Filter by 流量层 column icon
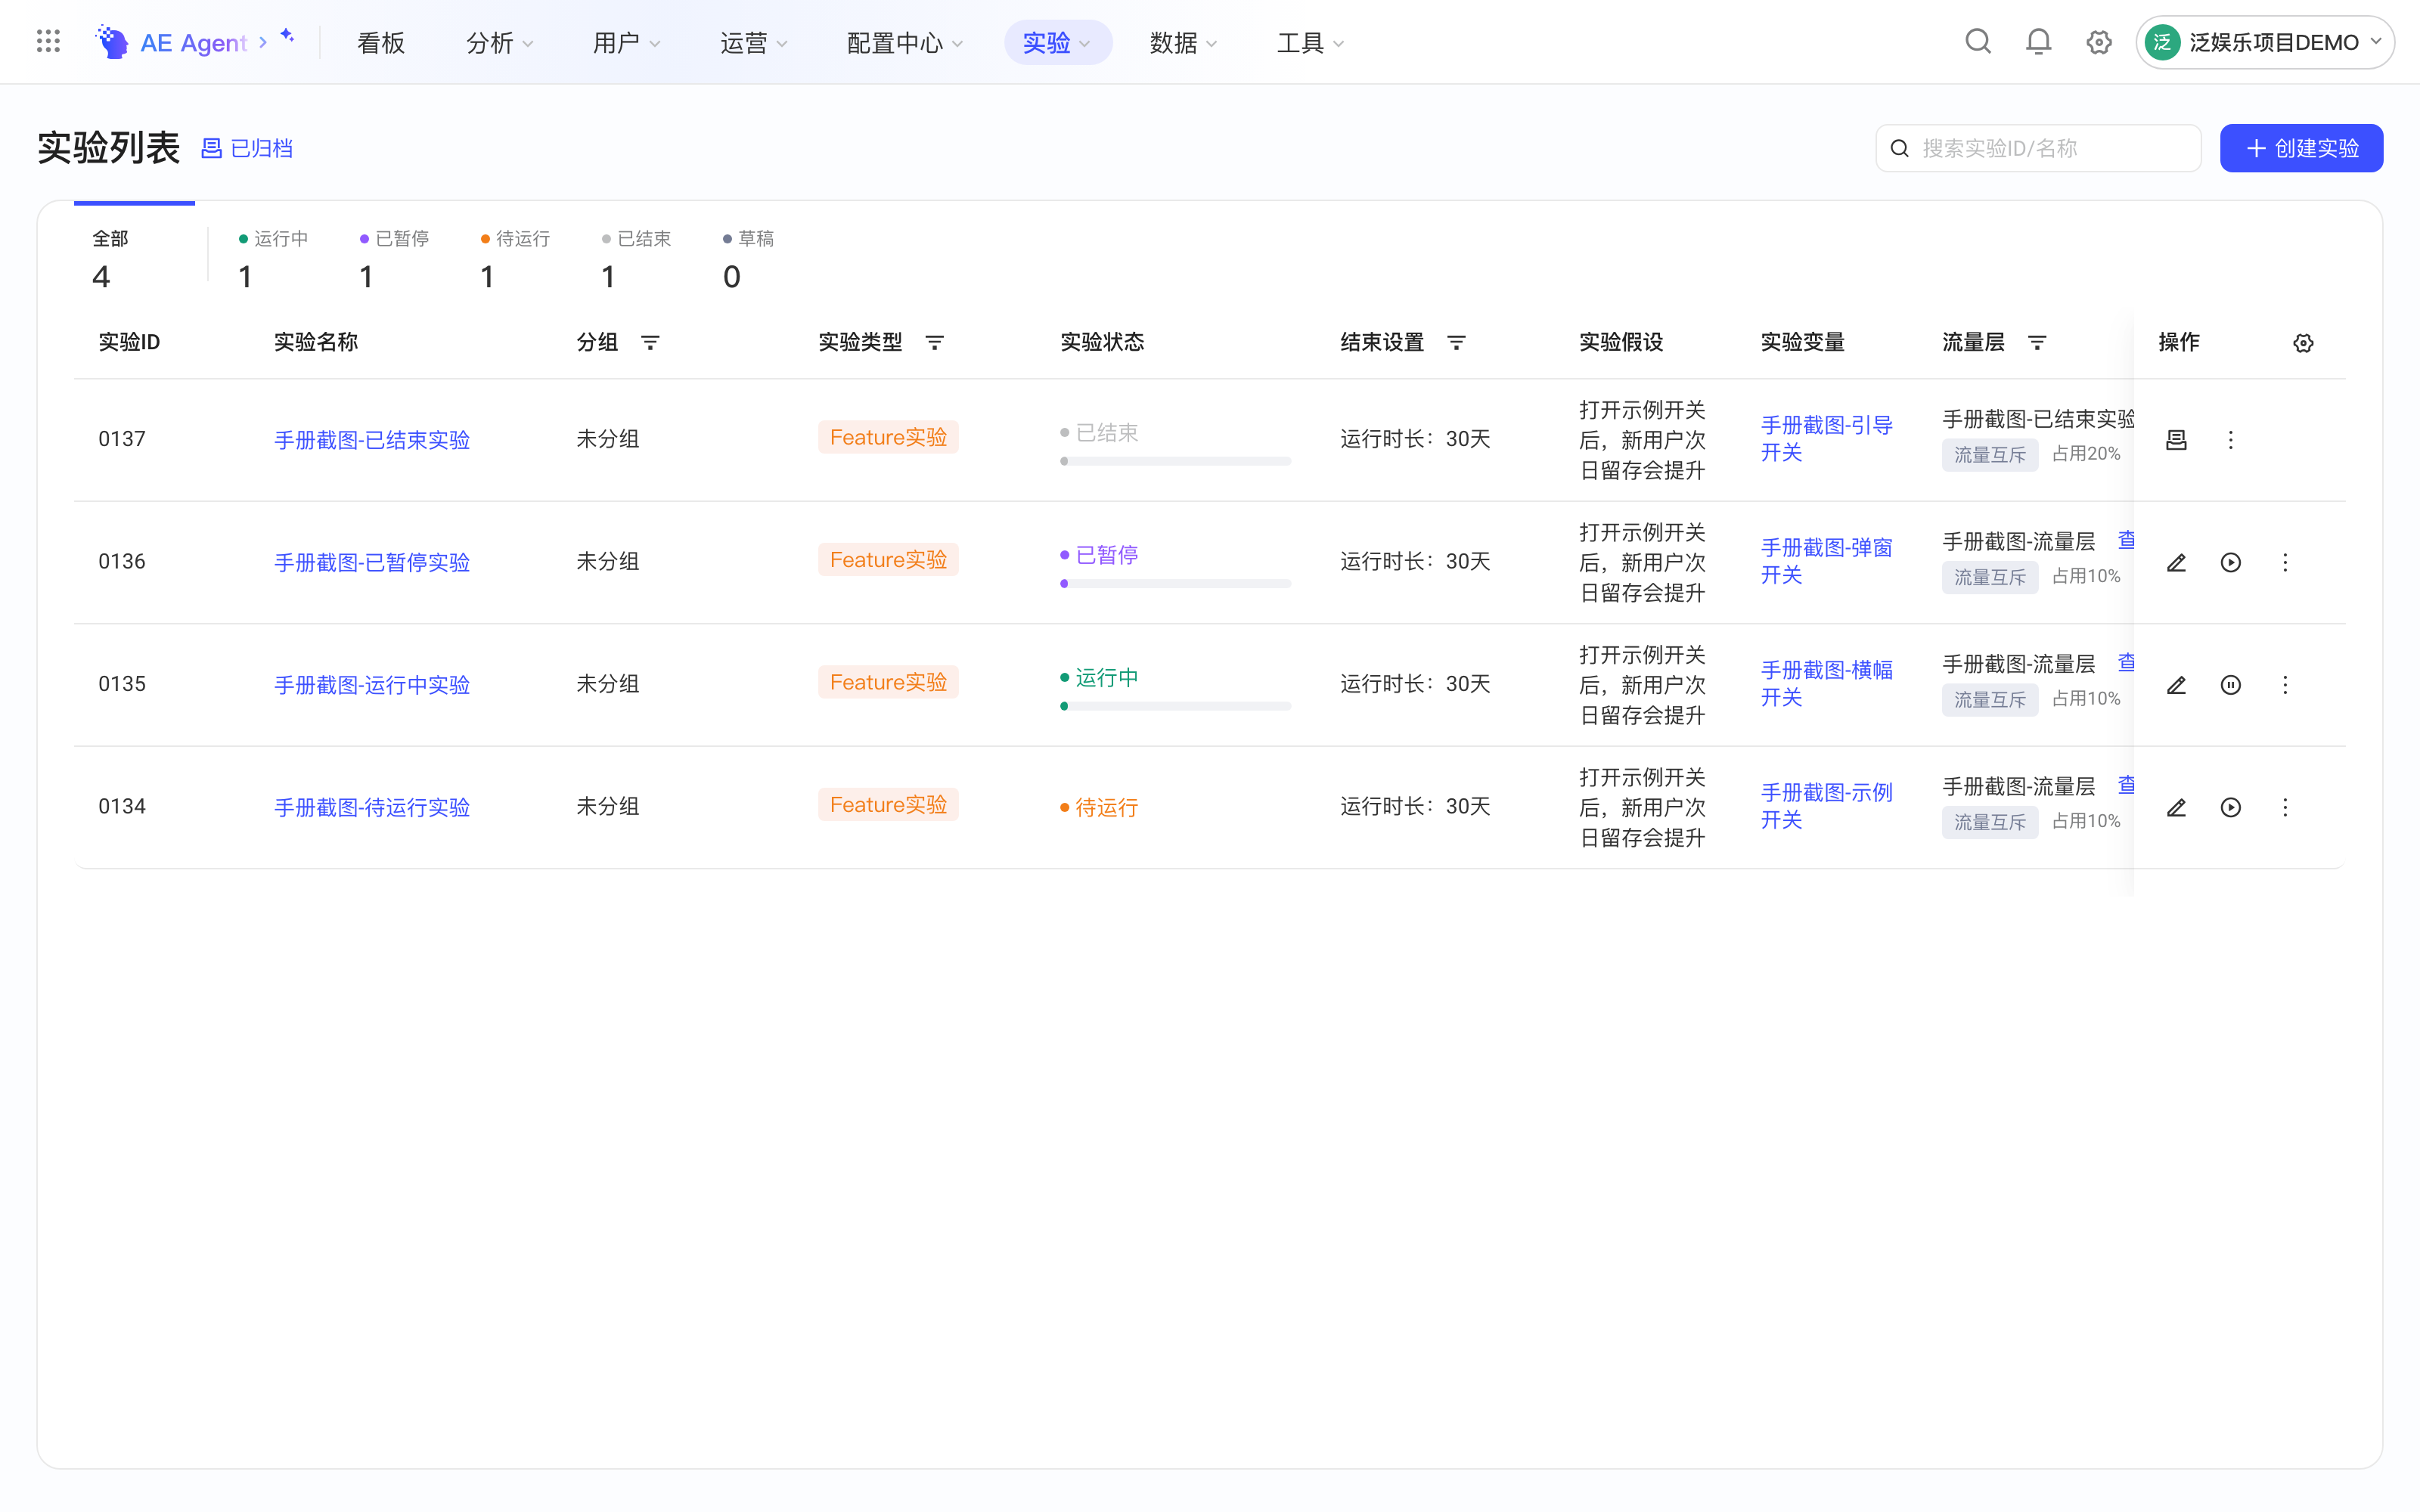Image resolution: width=2420 pixels, height=1512 pixels. click(x=2037, y=343)
